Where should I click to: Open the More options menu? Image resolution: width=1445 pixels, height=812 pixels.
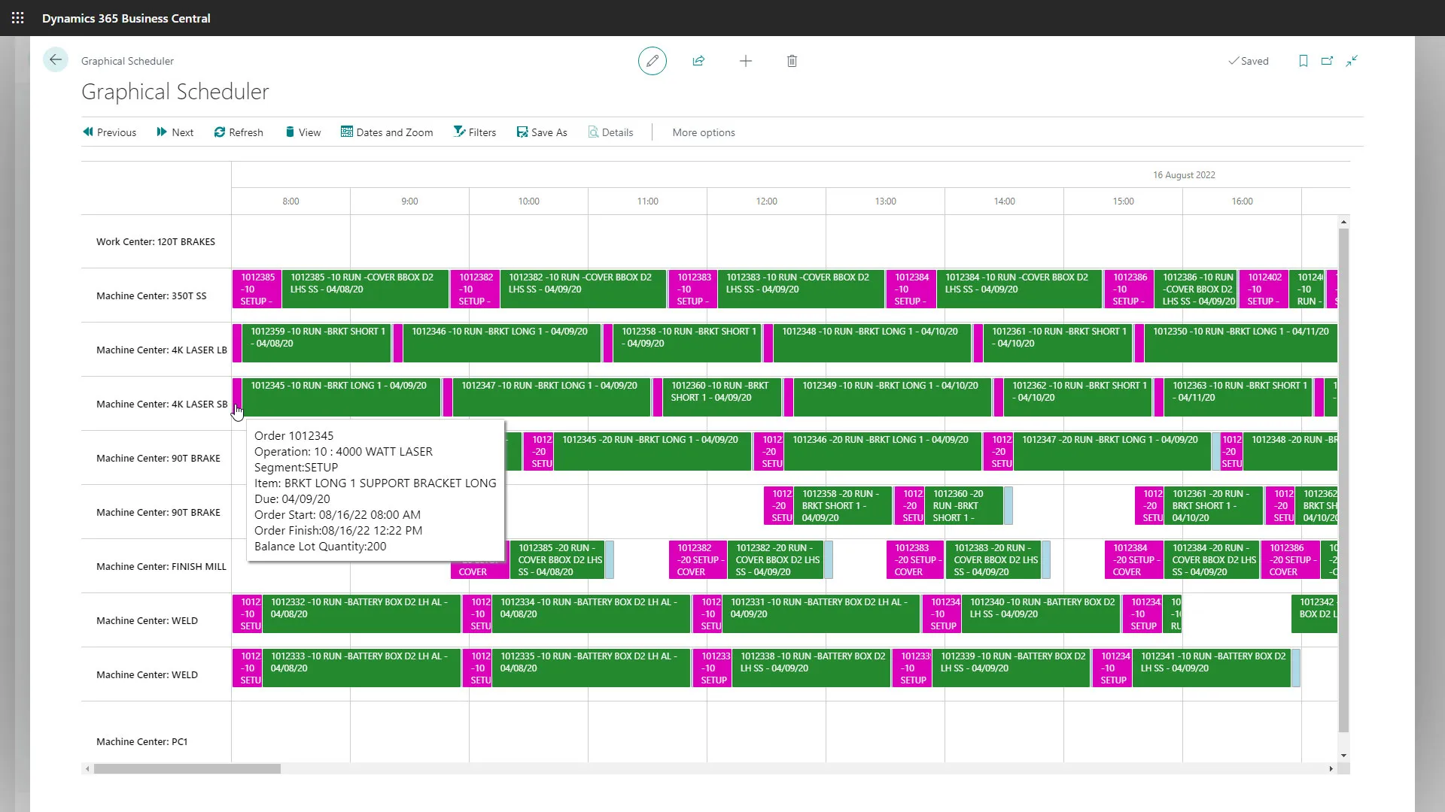click(703, 132)
